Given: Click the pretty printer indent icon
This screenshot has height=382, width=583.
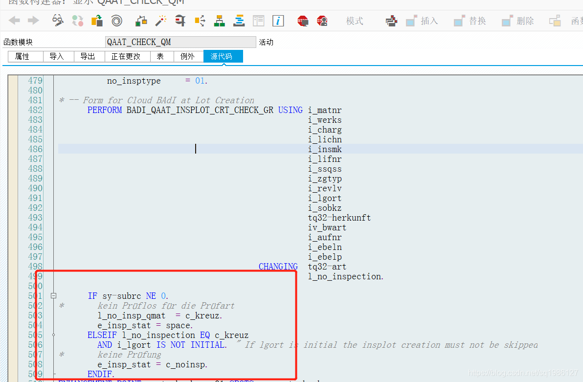Looking at the screenshot, I should click(239, 21).
